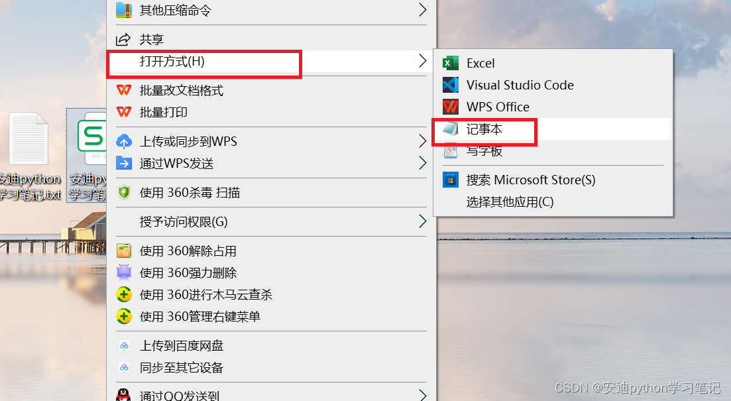This screenshot has width=731, height=401.
Task: Open the file with WPS Office
Action: (553, 107)
